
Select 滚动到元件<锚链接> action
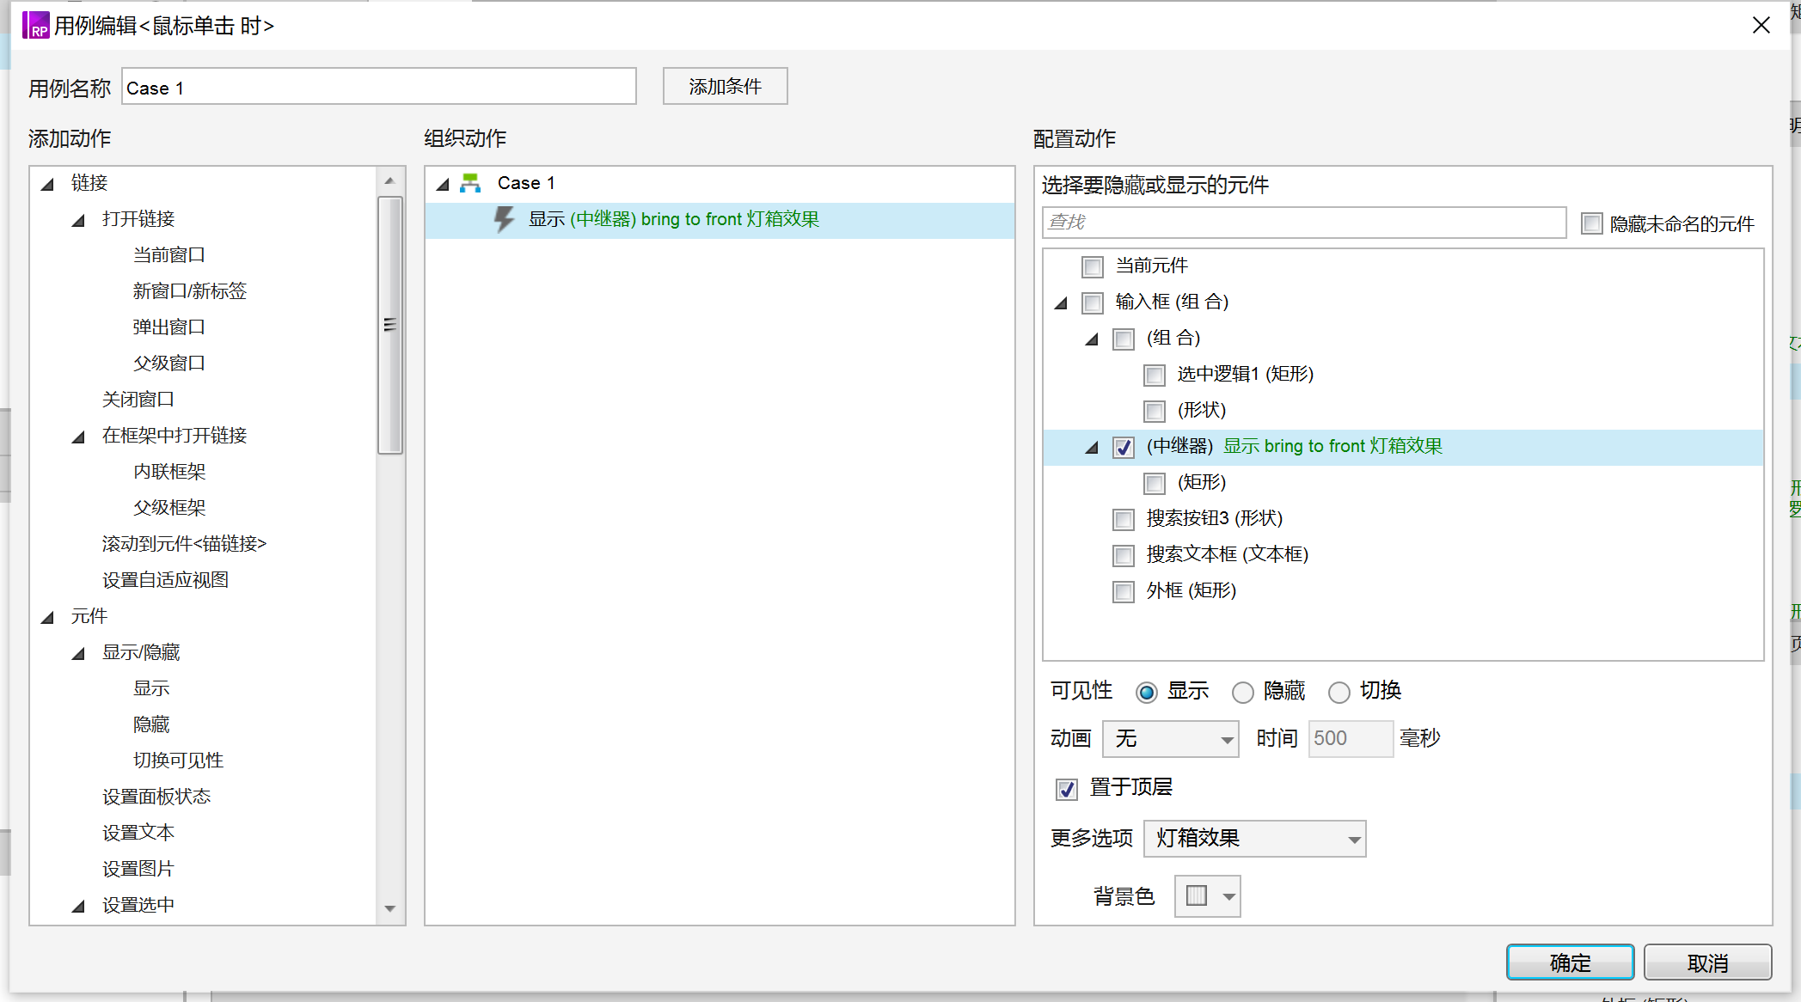tap(184, 544)
